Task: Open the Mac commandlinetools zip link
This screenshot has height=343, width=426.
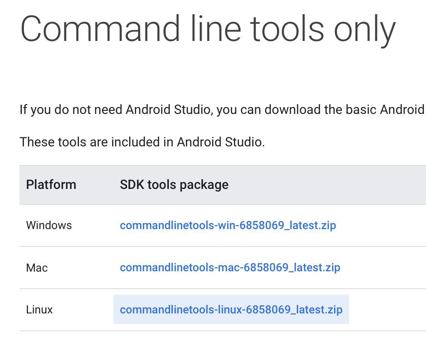Action: (x=230, y=268)
